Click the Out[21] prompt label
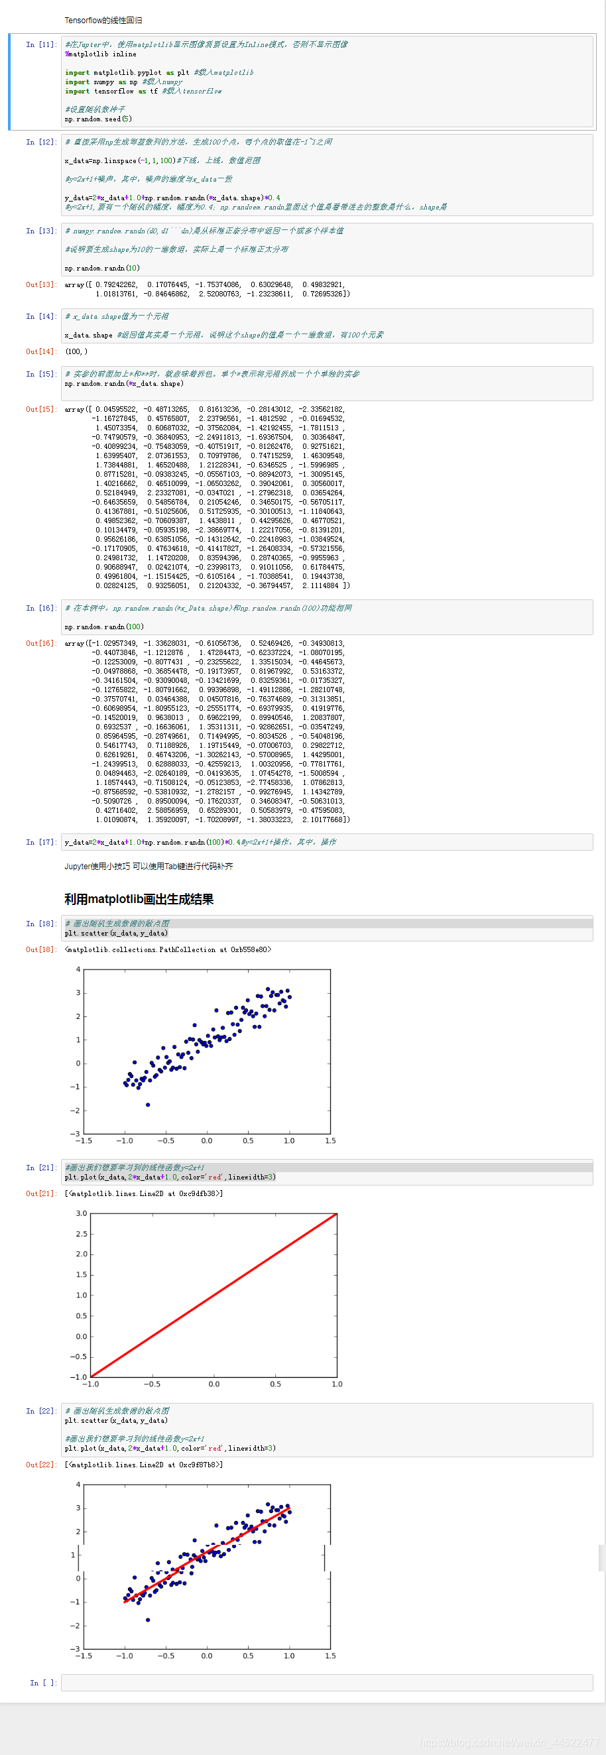This screenshot has height=1755, width=606. 41,1193
